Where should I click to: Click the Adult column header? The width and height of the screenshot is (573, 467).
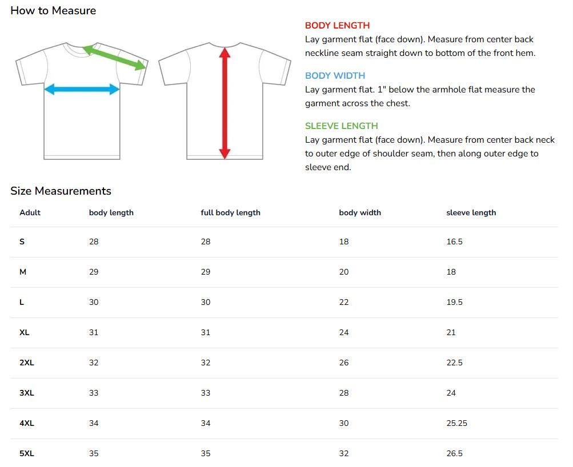tap(30, 212)
